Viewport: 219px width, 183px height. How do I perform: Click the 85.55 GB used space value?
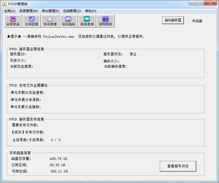(x=58, y=165)
